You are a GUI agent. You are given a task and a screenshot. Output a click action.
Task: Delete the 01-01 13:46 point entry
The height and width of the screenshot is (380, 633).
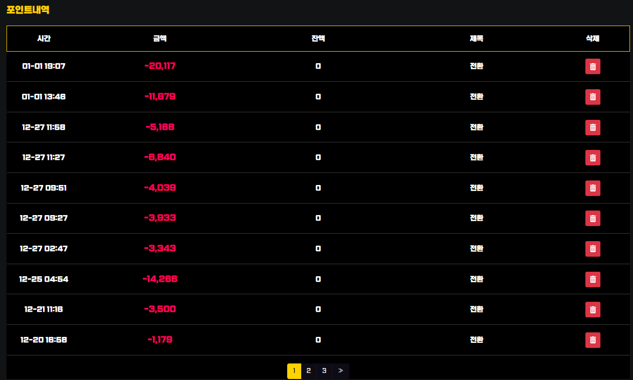point(592,97)
